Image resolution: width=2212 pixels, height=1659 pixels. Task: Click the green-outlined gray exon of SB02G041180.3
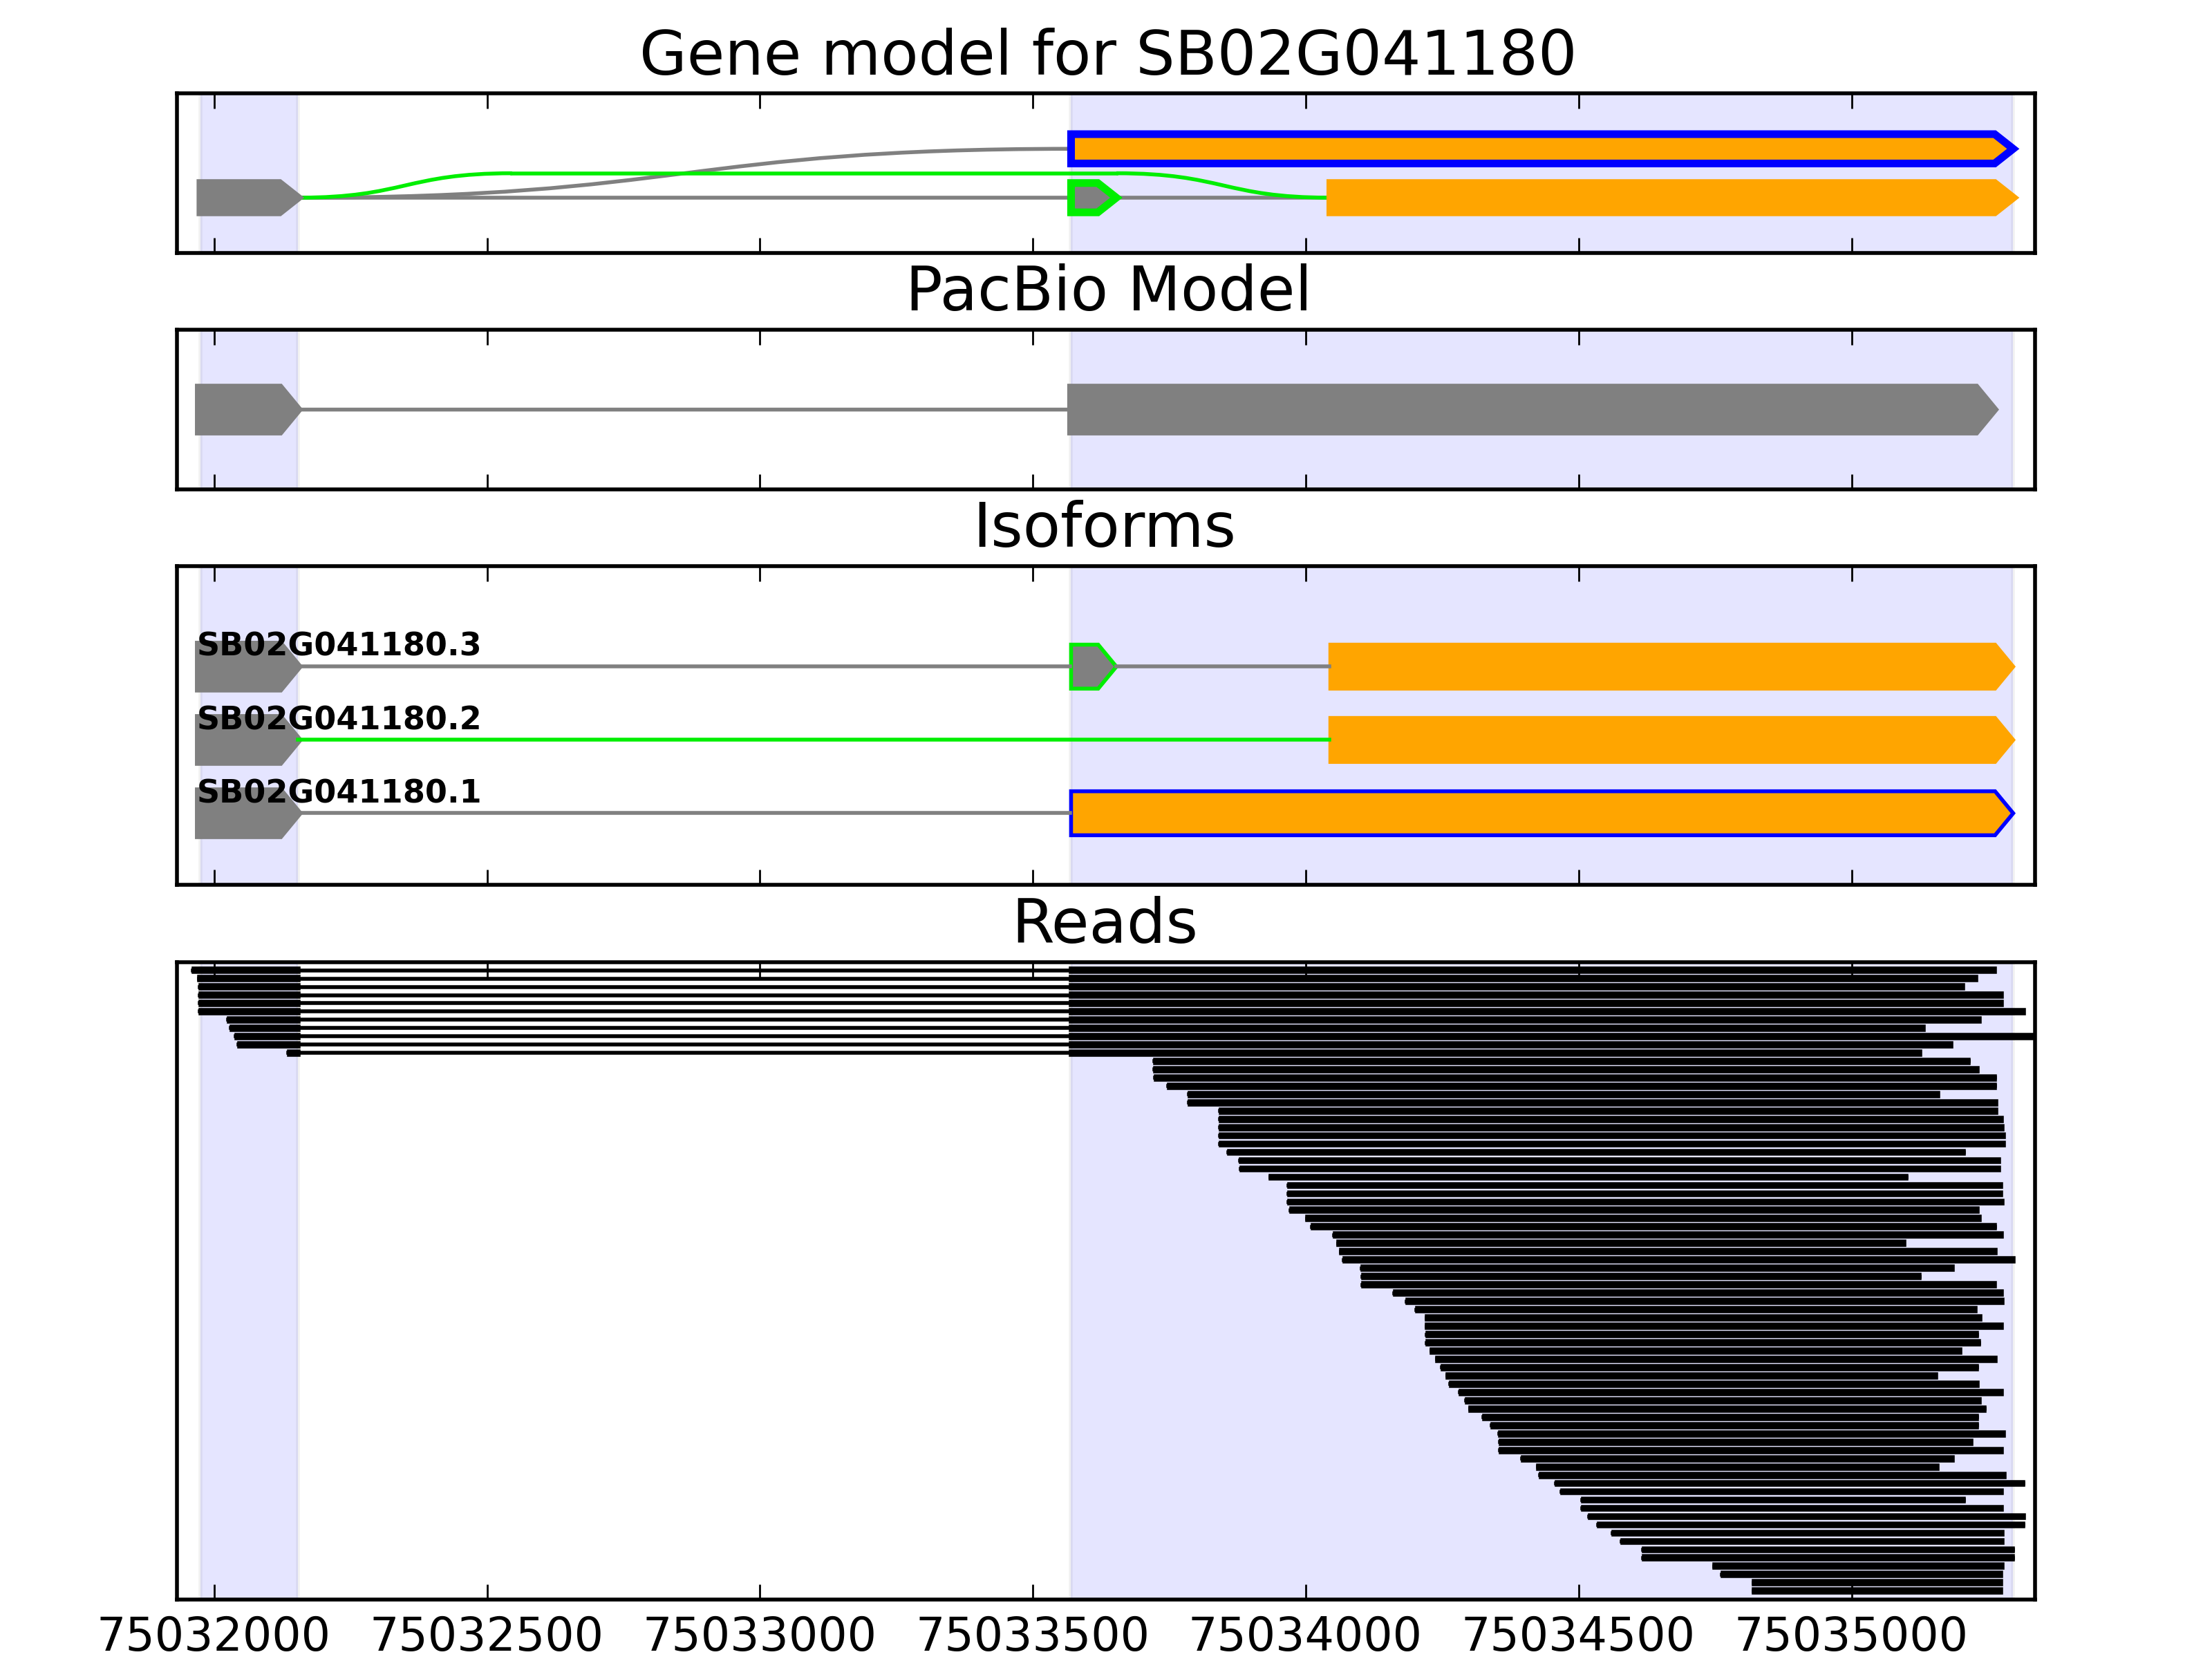(x=1090, y=667)
